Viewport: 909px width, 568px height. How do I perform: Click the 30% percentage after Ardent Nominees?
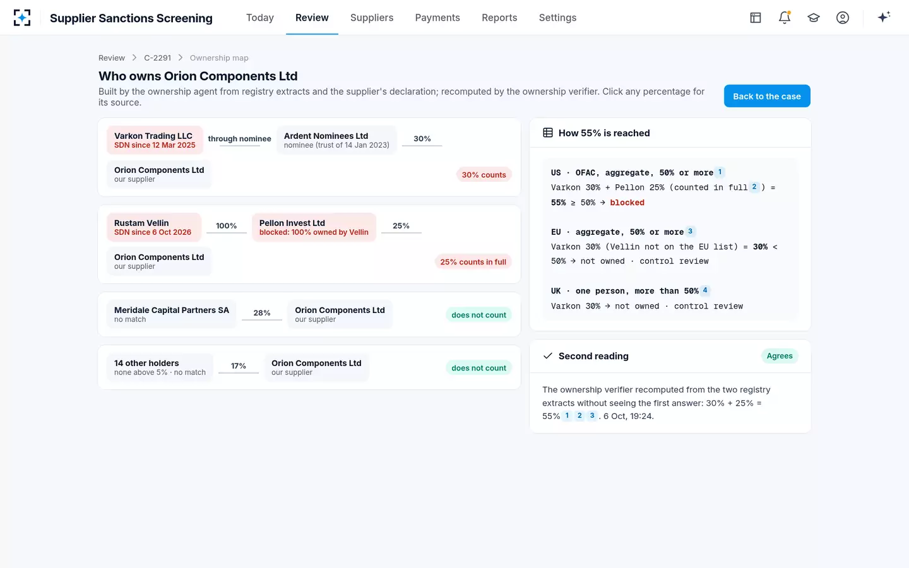(422, 139)
